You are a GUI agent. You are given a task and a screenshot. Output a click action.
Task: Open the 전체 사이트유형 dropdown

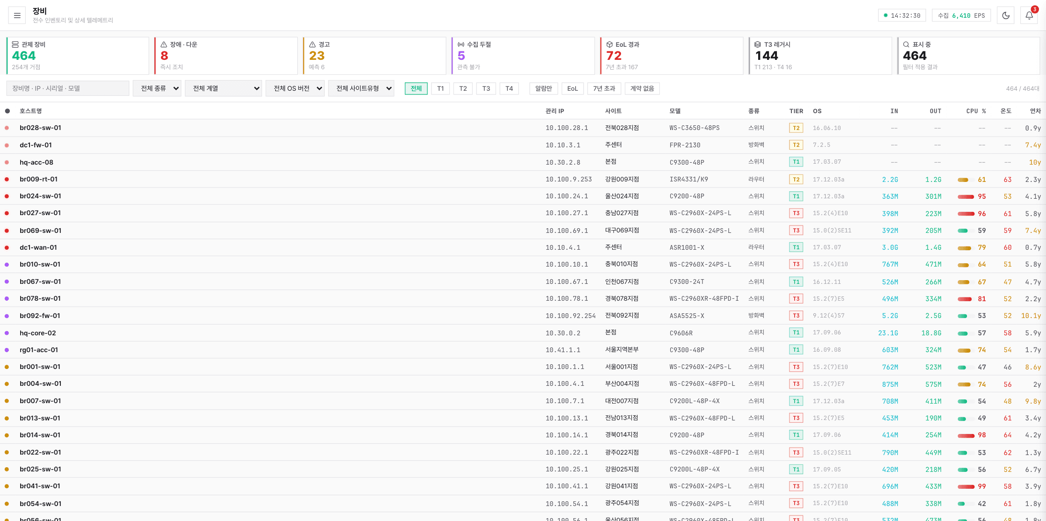click(x=361, y=88)
